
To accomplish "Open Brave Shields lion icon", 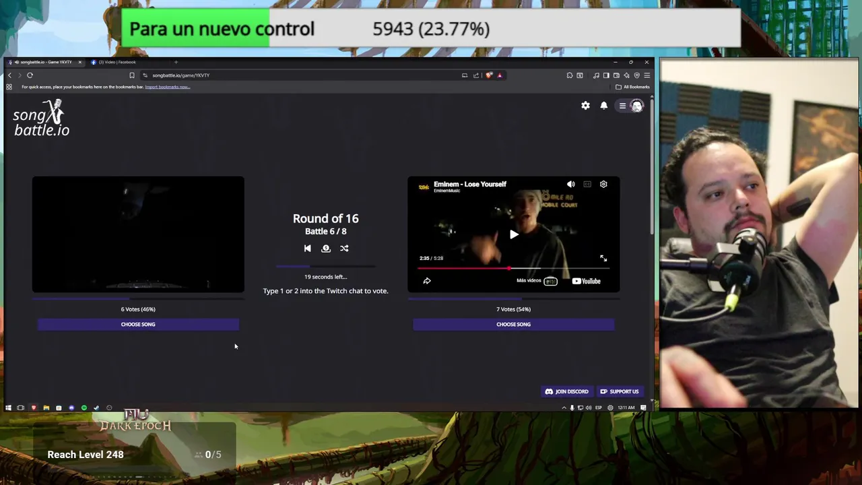I will [489, 75].
